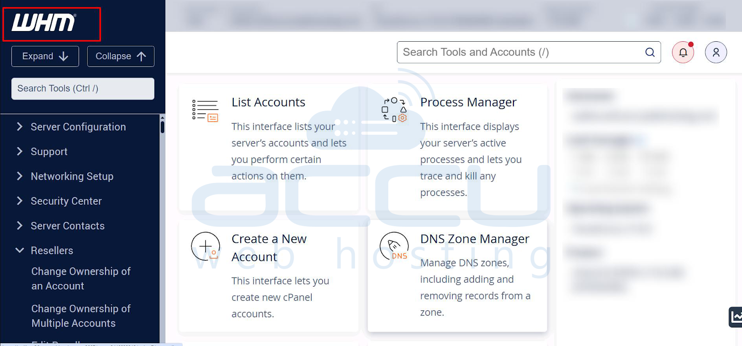Click text "Manage DNS zones,"
This screenshot has width=742, height=346.
coord(465,263)
